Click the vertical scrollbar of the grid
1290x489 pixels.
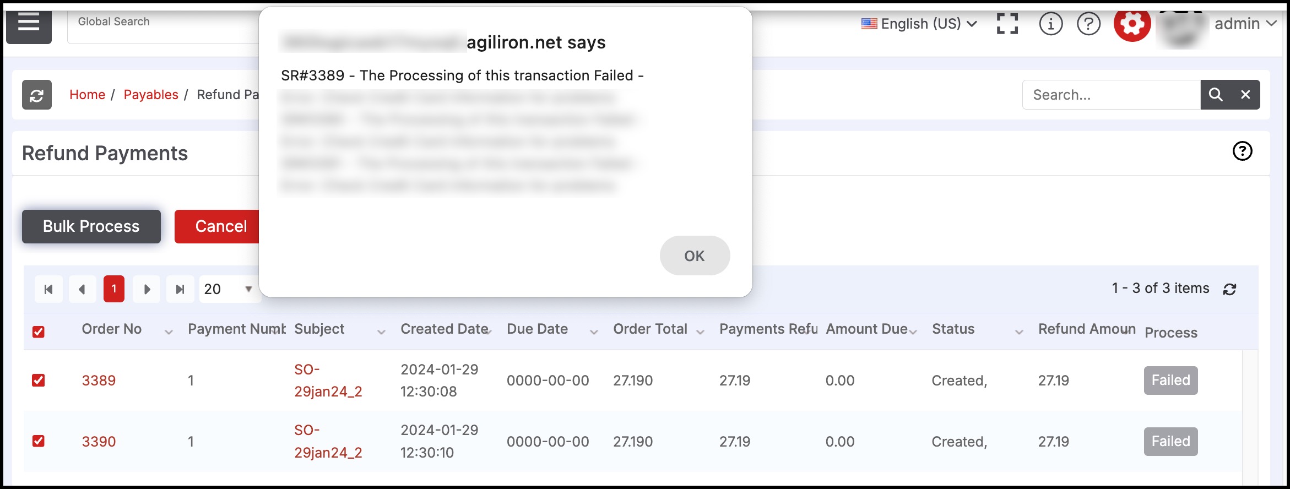point(1250,417)
